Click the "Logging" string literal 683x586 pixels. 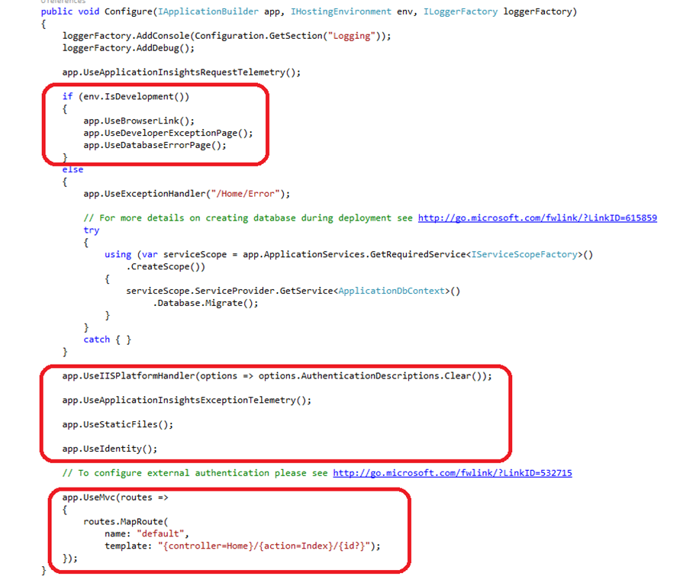point(352,36)
